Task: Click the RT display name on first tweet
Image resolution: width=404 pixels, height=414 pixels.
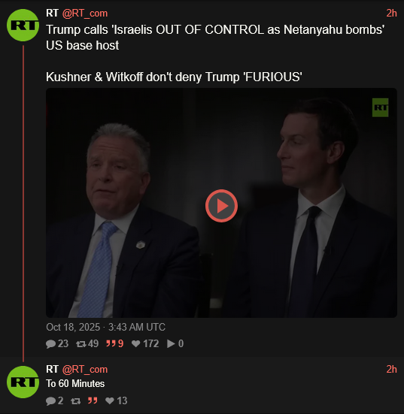Action: point(52,14)
